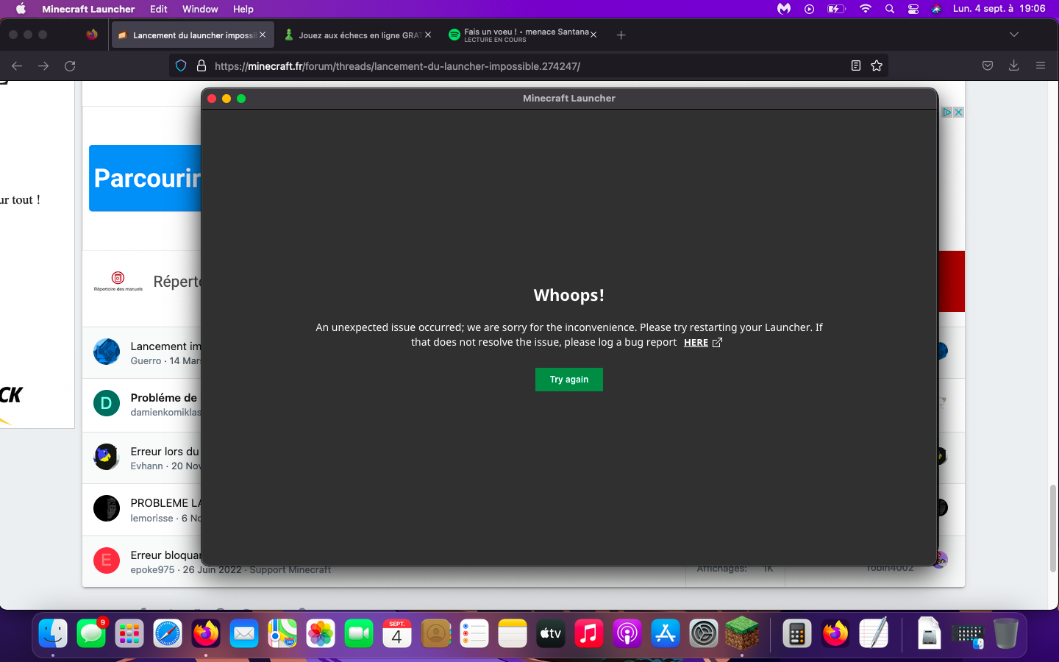Open Messages in the Dock
The height and width of the screenshot is (662, 1059).
(x=91, y=633)
